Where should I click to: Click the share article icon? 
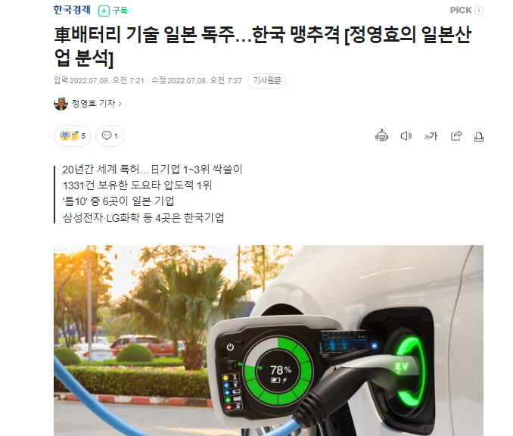(x=456, y=135)
